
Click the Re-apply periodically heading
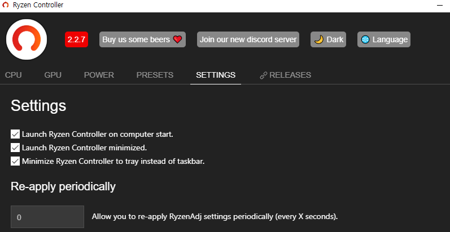[x=63, y=186]
